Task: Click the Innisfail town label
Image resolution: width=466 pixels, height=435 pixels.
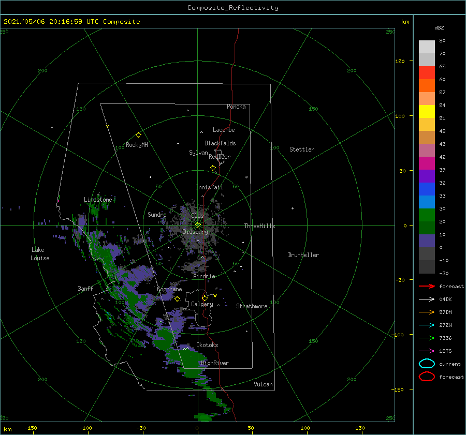Action: [x=209, y=187]
